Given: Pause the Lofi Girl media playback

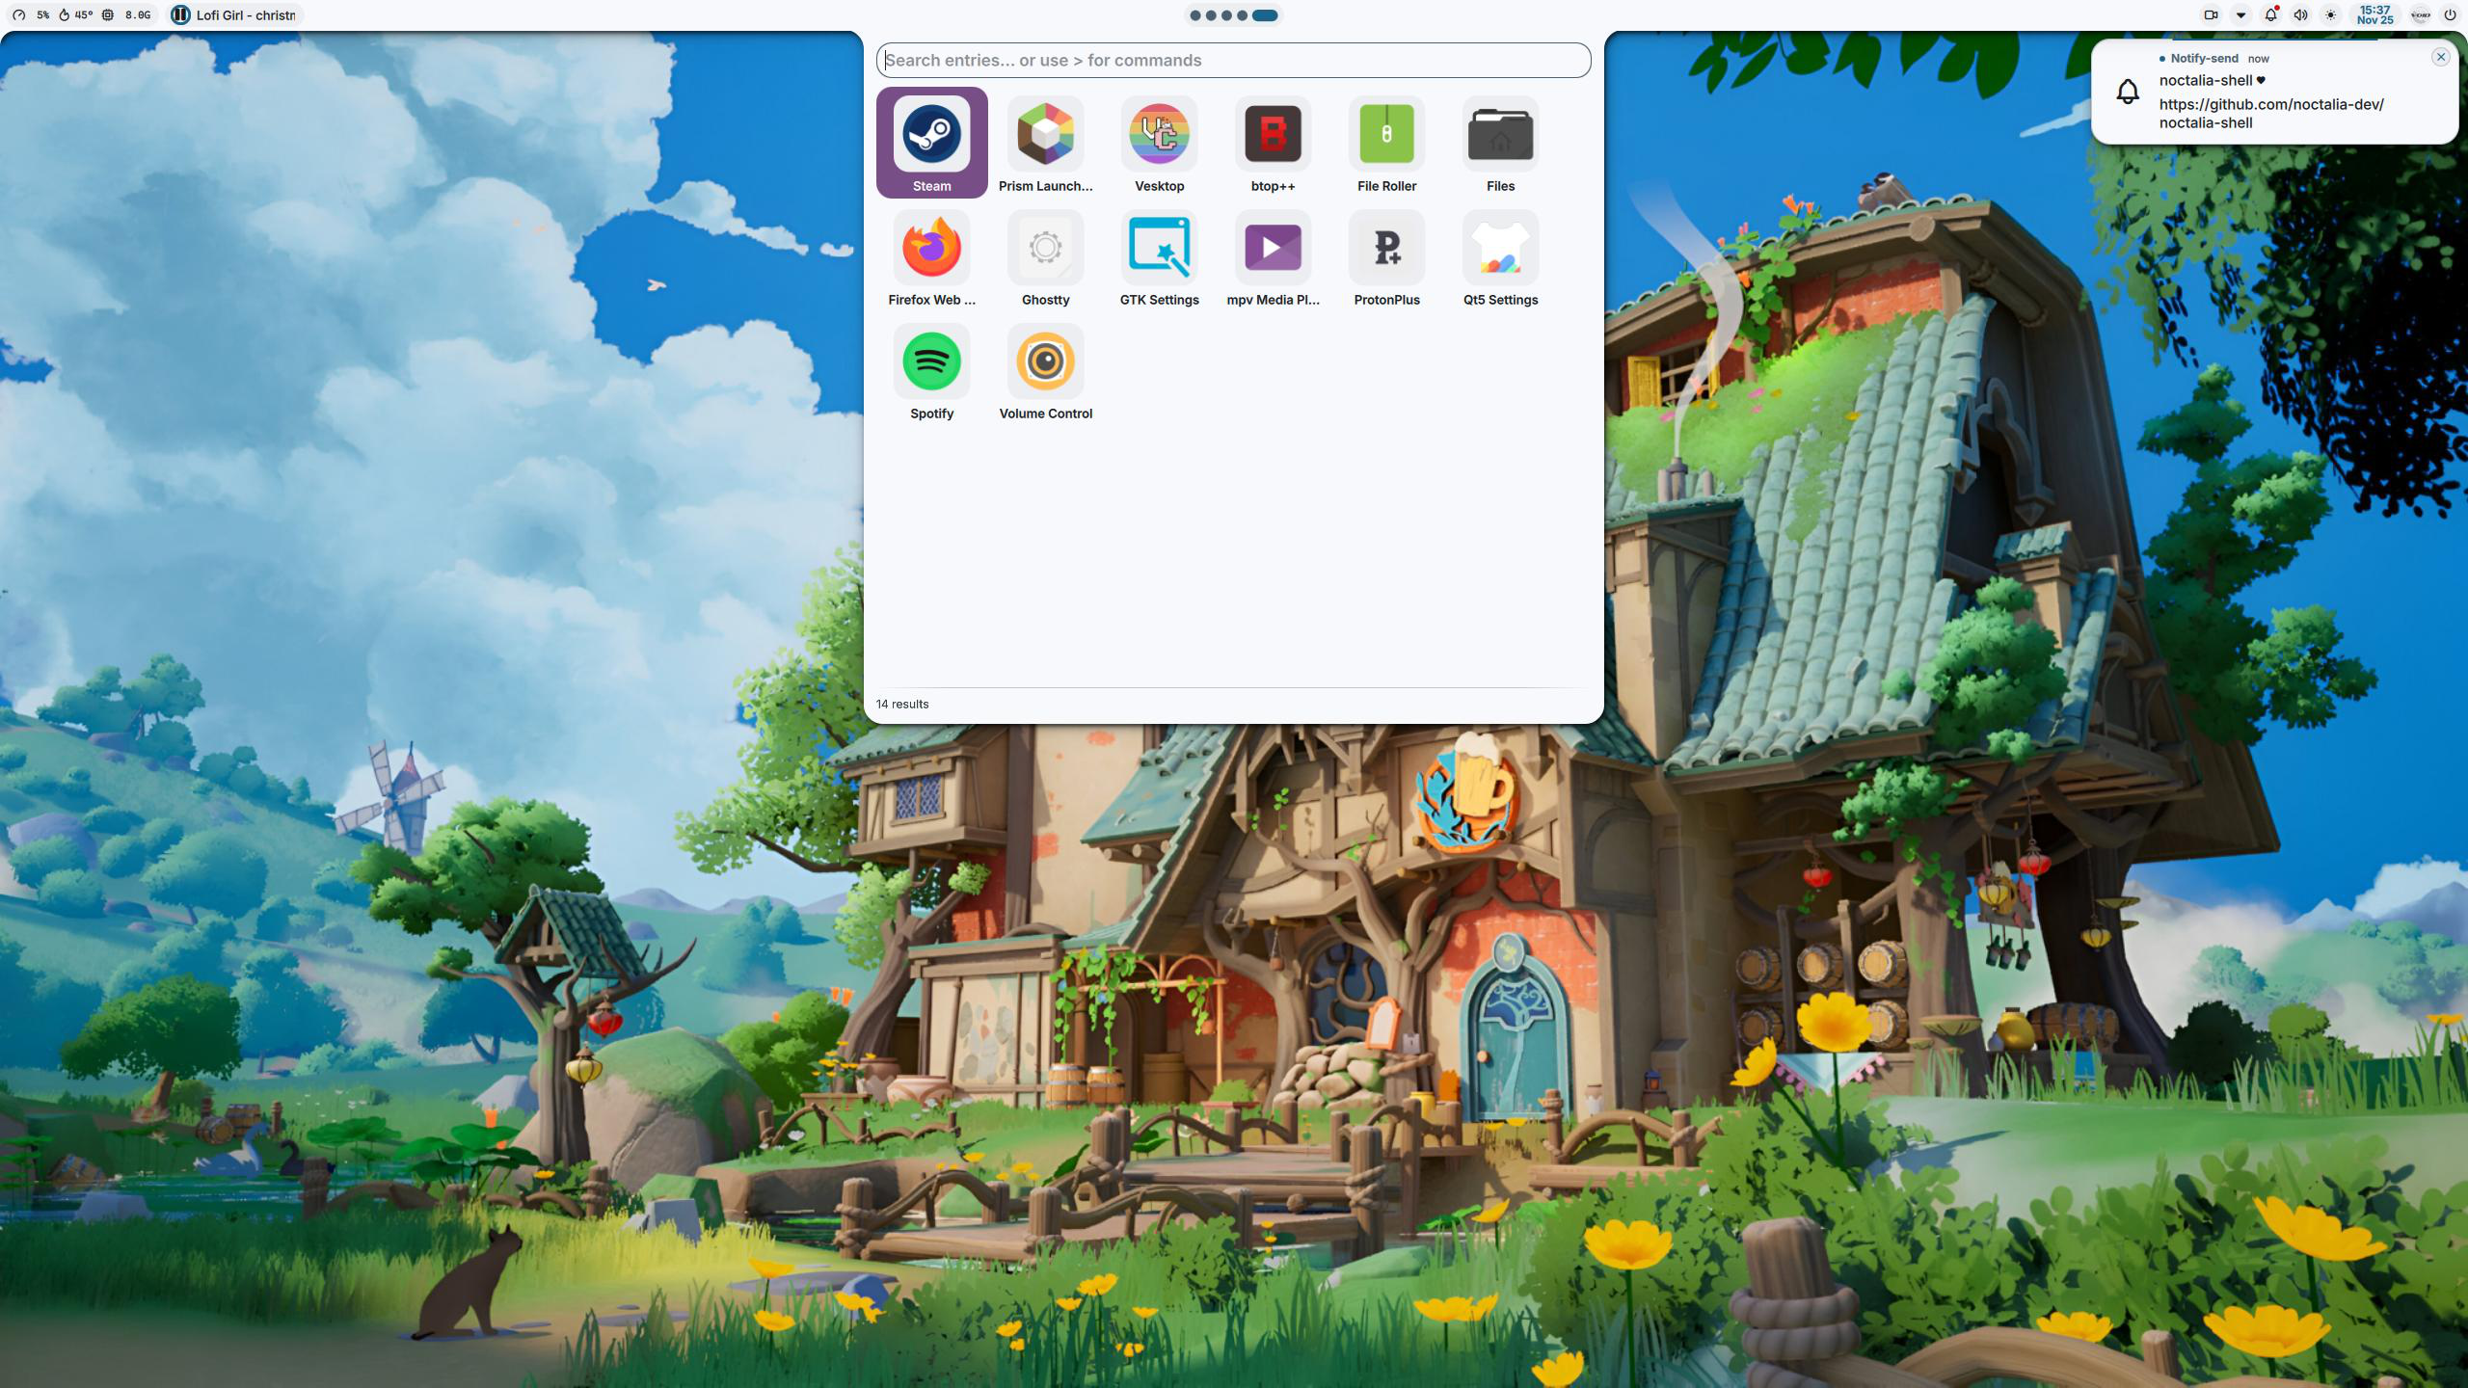Looking at the screenshot, I should click(180, 15).
